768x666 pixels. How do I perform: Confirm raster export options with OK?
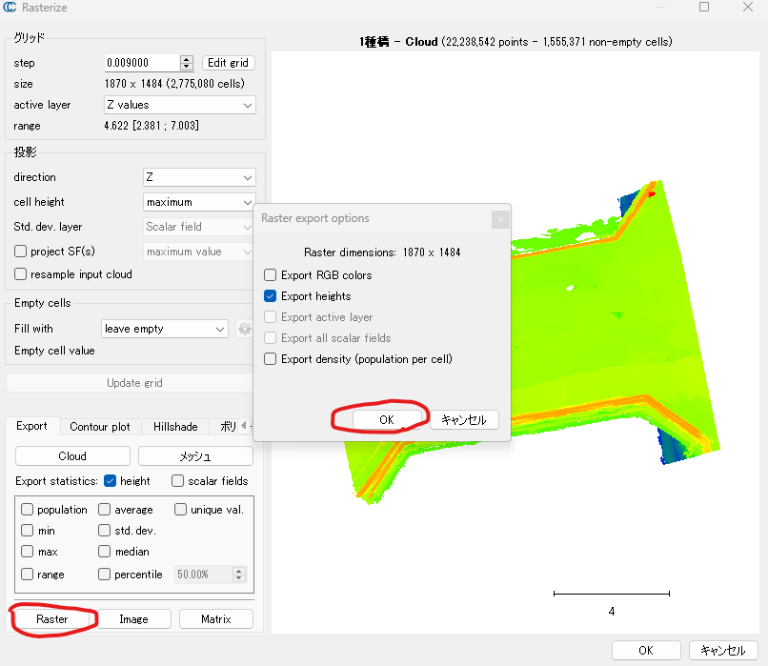(387, 419)
